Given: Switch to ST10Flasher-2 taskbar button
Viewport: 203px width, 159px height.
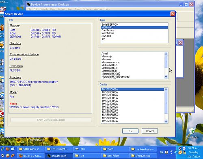Looking at the screenshot, I should pyautogui.click(x=31, y=149).
